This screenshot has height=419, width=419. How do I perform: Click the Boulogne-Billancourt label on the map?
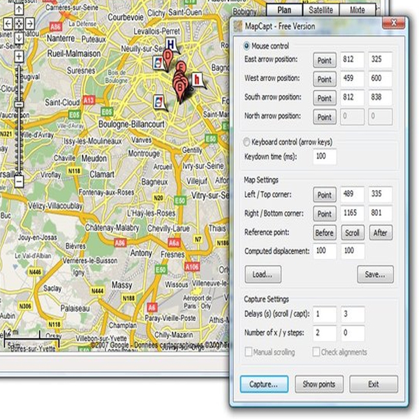point(131,124)
